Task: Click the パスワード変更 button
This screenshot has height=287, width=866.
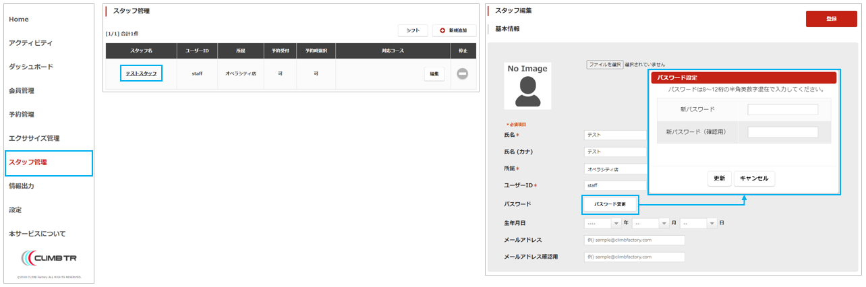Action: (x=610, y=204)
